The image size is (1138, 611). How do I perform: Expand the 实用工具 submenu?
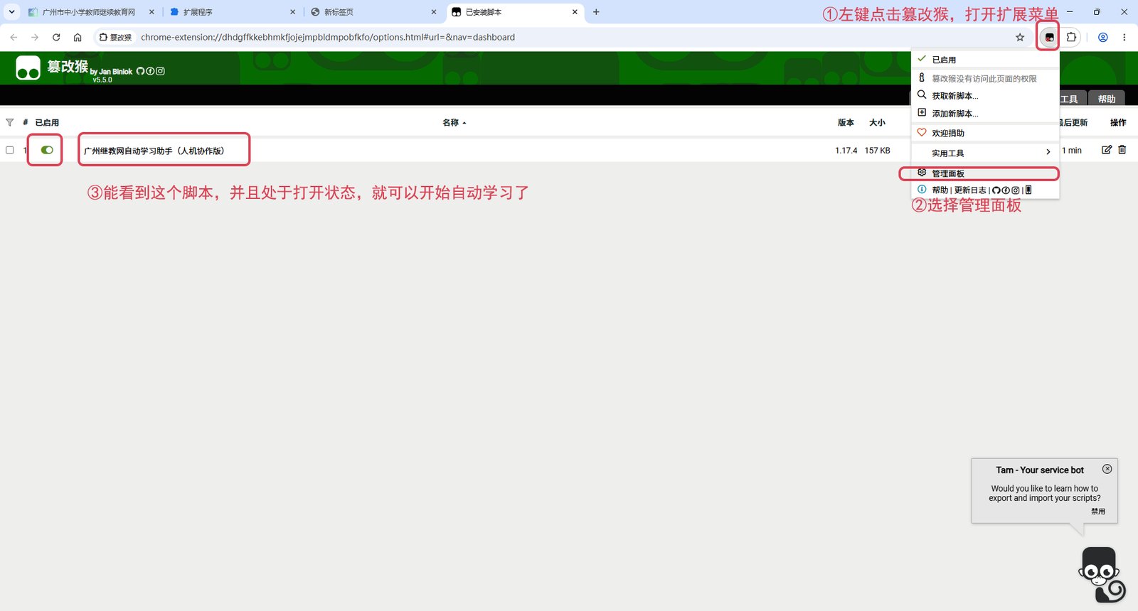click(985, 153)
